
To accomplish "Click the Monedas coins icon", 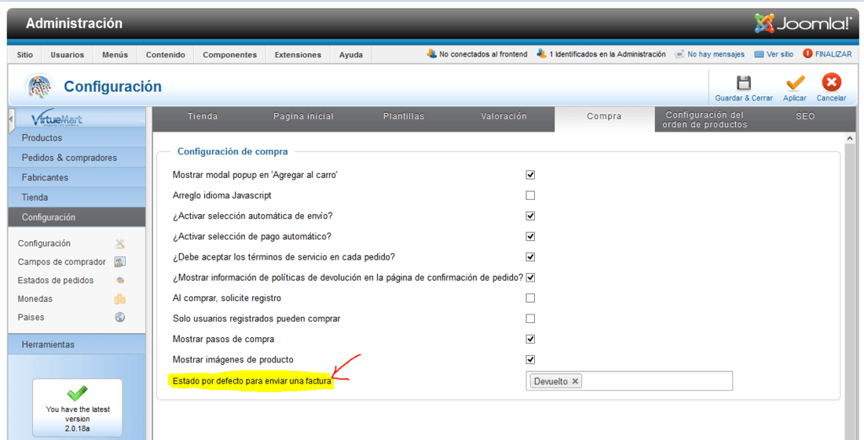I will (119, 299).
